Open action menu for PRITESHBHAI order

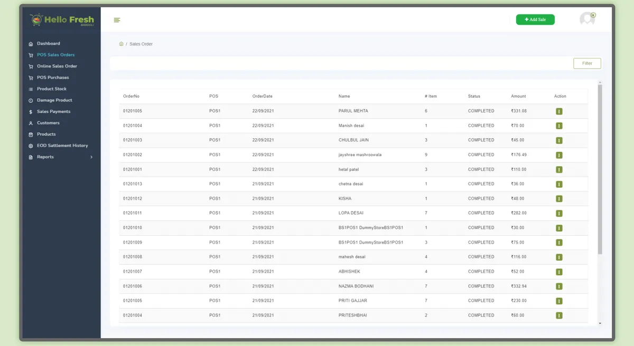(559, 315)
